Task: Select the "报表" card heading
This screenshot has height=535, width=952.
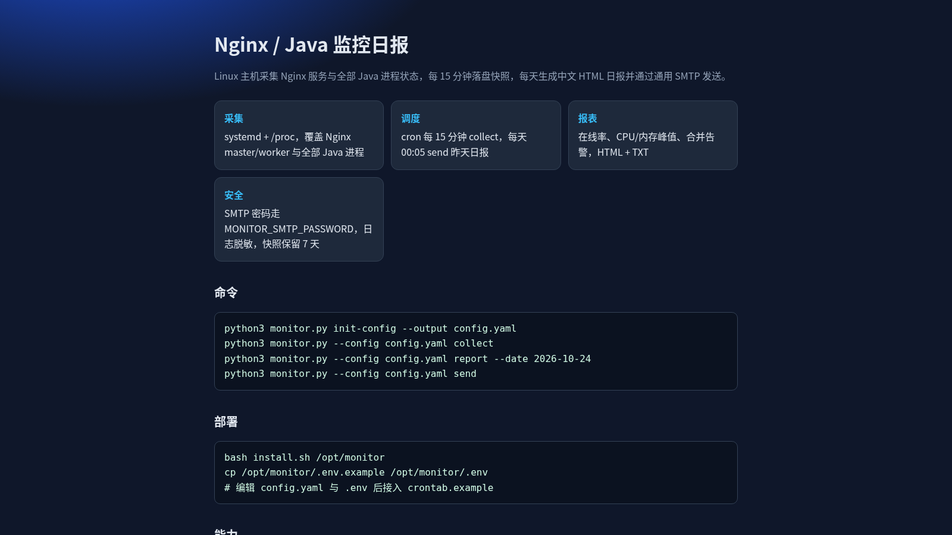Action: pyautogui.click(x=587, y=118)
